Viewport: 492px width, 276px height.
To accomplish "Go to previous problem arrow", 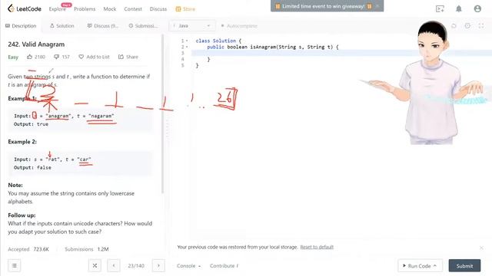I will click(x=114, y=266).
